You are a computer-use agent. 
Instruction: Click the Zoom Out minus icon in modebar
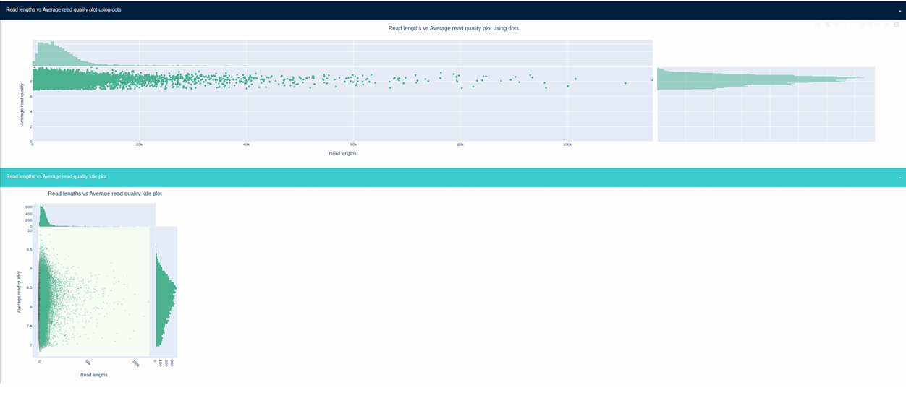click(871, 25)
